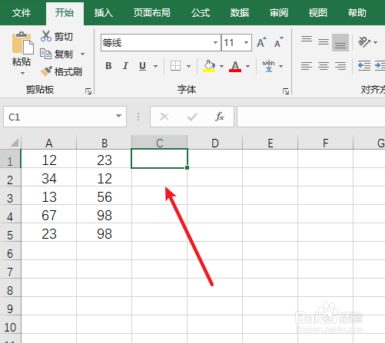385x343 pixels.
Task: Copy using the 复制 icon
Action: click(x=45, y=54)
